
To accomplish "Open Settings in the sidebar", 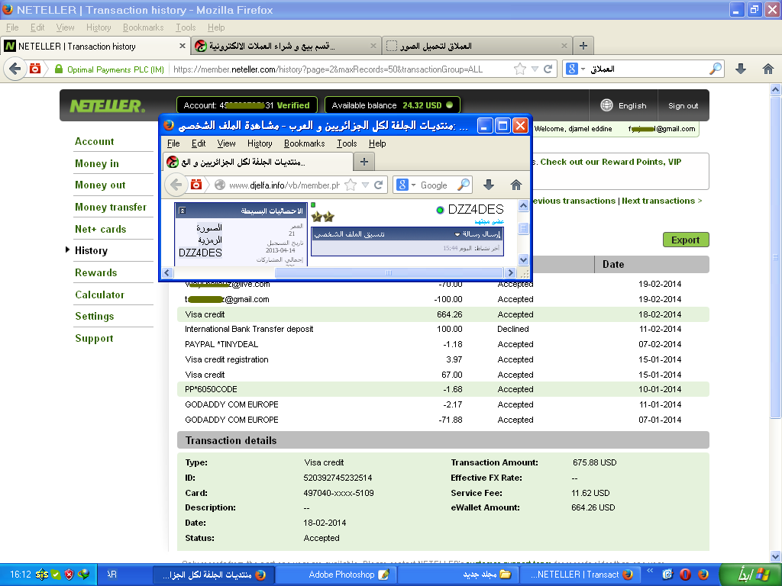I will (94, 316).
